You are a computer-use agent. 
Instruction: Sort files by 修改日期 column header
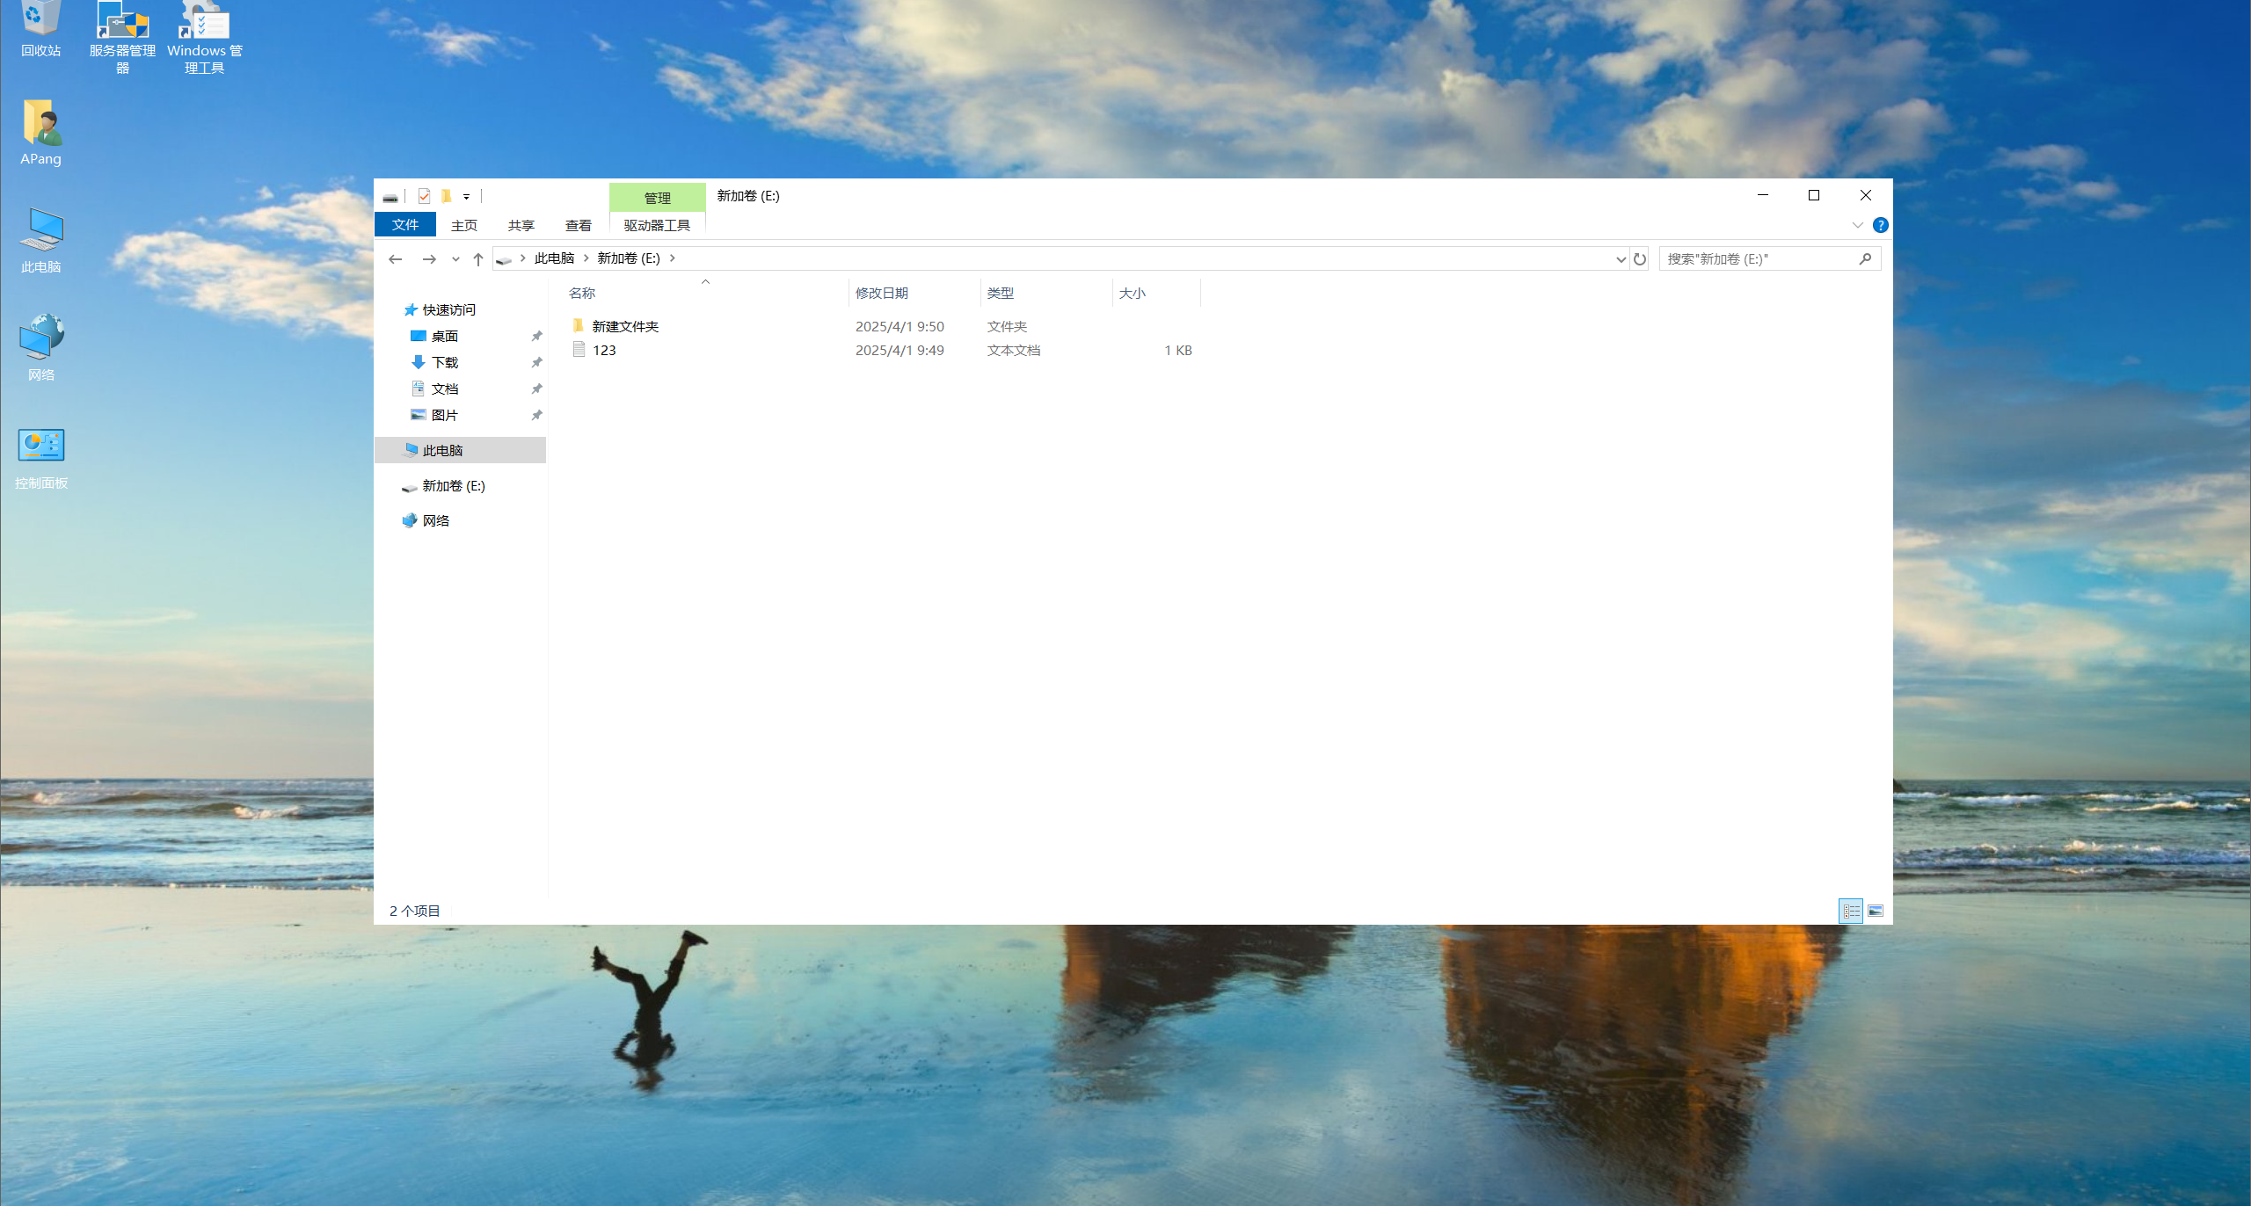coord(881,293)
